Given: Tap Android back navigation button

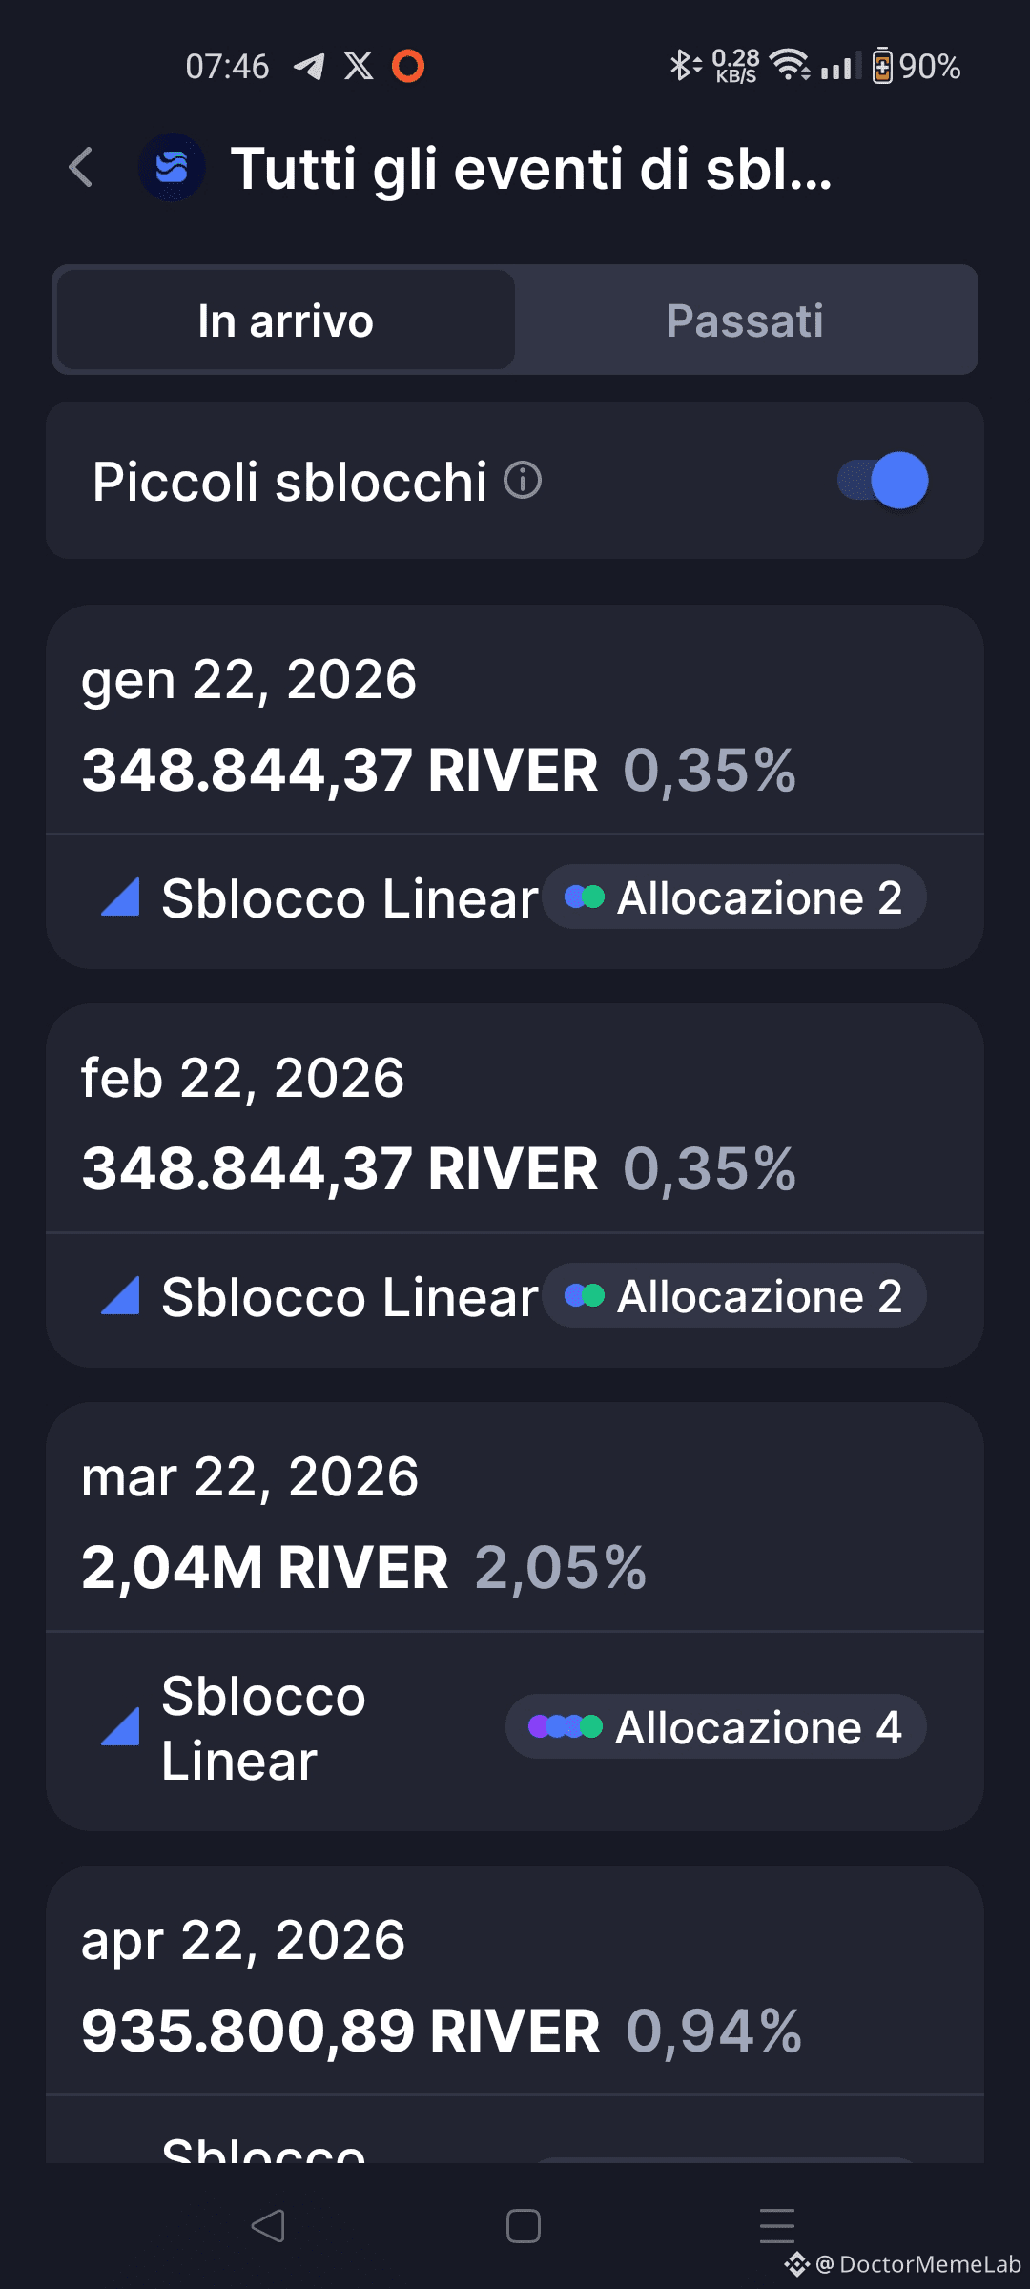Looking at the screenshot, I should pyautogui.click(x=268, y=2226).
